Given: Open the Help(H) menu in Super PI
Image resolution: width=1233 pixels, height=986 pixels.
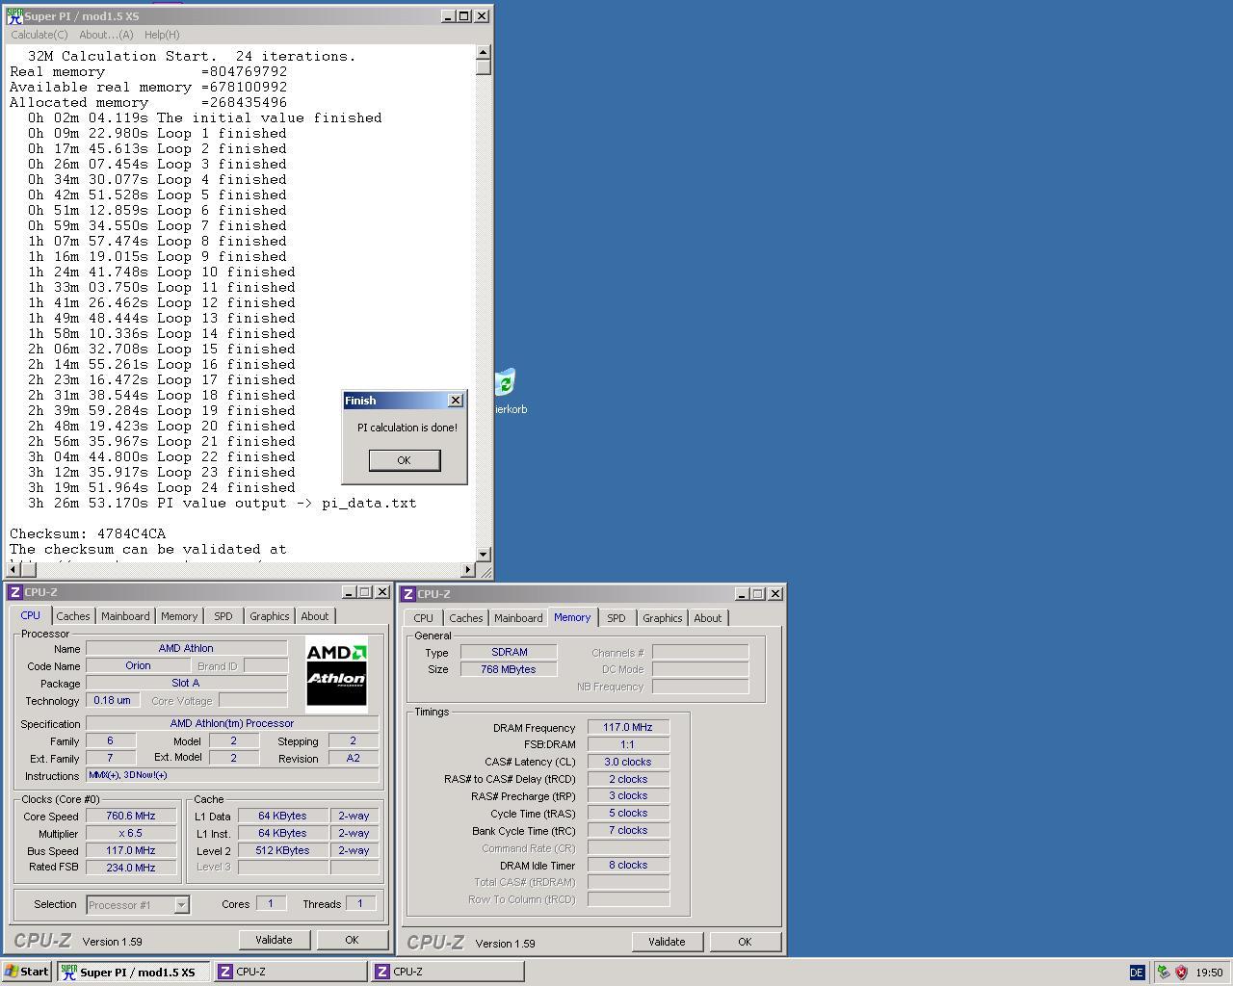Looking at the screenshot, I should [162, 35].
